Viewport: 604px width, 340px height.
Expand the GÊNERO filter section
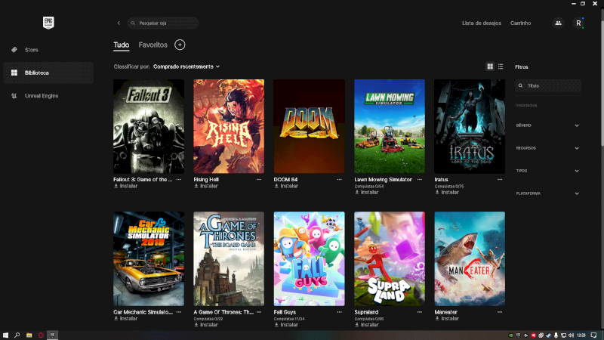click(577, 125)
